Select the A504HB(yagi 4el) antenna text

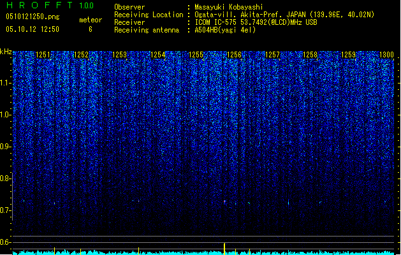point(225,30)
